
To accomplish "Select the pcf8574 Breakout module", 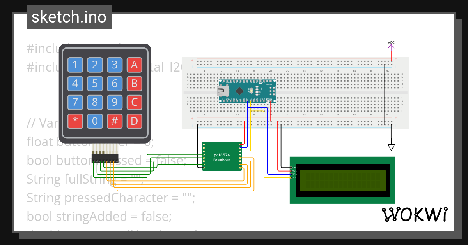I will 222,156.
